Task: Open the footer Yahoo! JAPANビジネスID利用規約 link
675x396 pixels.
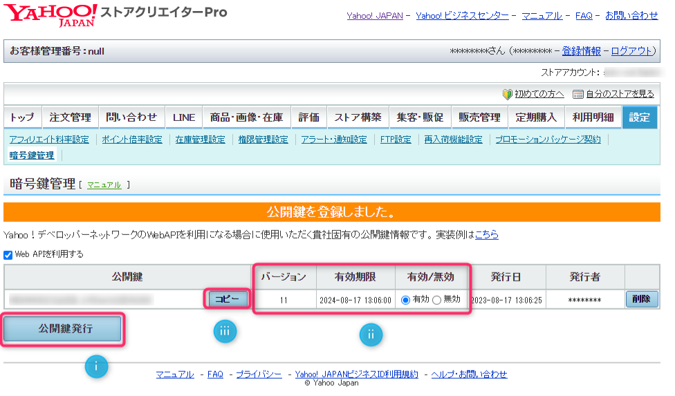Action: pyautogui.click(x=356, y=375)
